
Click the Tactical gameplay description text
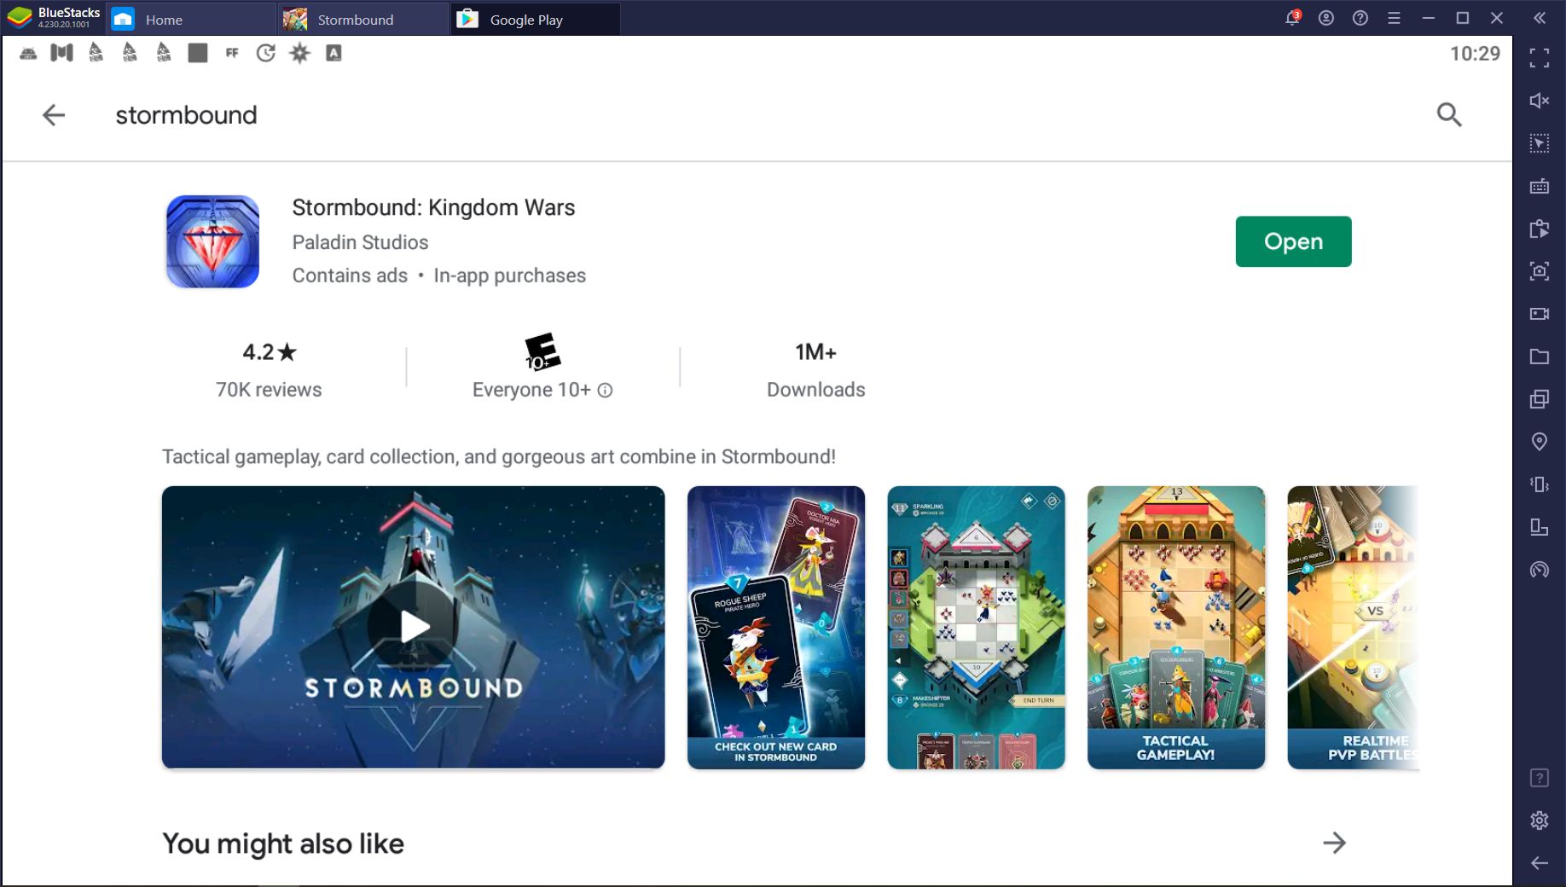[499, 457]
